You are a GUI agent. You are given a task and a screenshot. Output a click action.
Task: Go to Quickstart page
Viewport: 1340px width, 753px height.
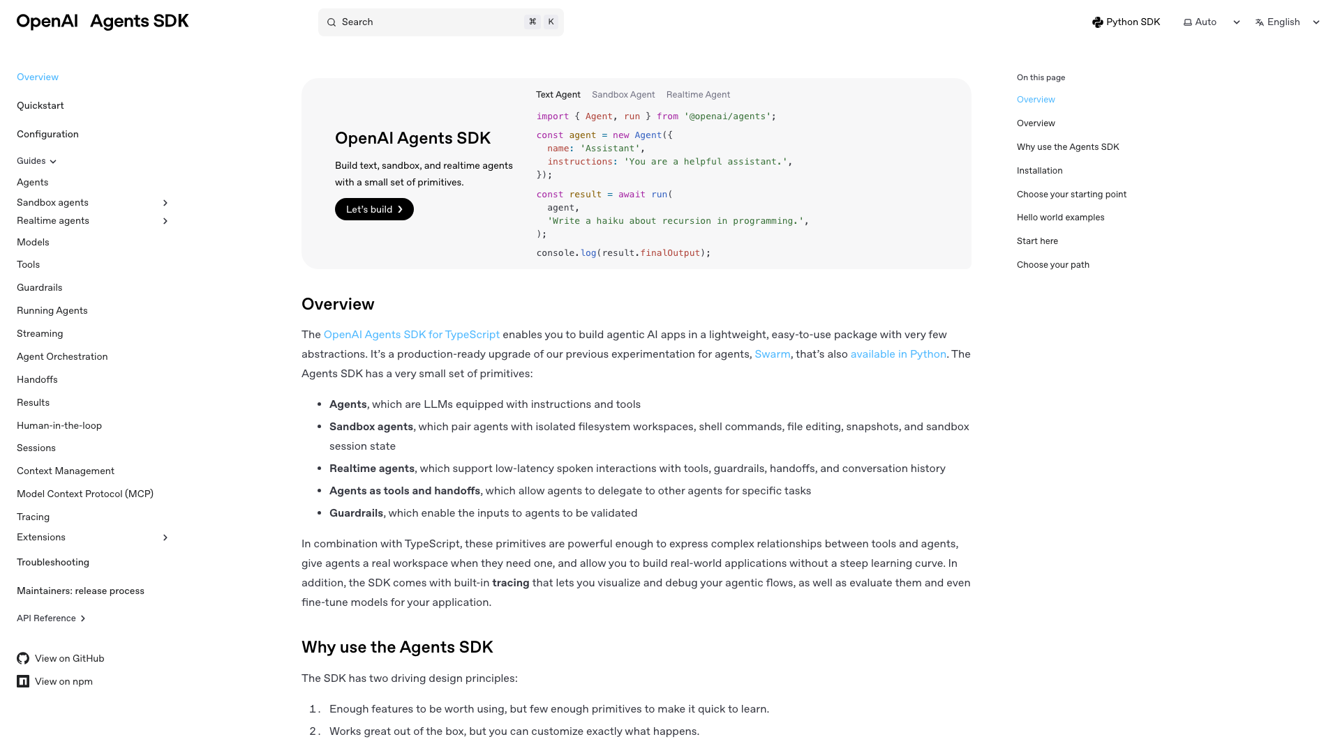40,105
